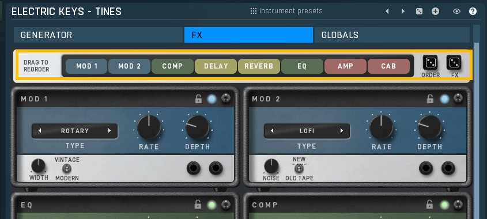Flip the NEW TAPE/OLD TAPE switch
Screen dimensions: 487x219
pos(299,168)
